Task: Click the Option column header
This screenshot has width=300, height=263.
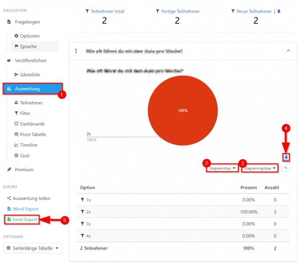Action: pyautogui.click(x=88, y=188)
